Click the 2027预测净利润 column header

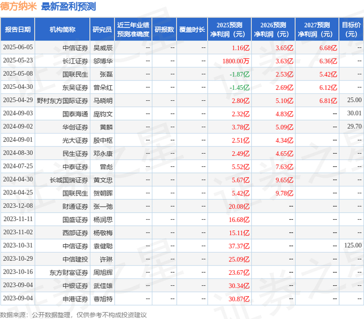point(317,30)
